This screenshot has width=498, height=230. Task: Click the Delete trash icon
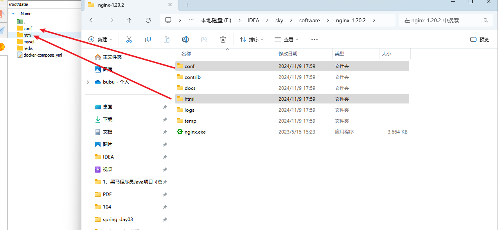click(223, 39)
